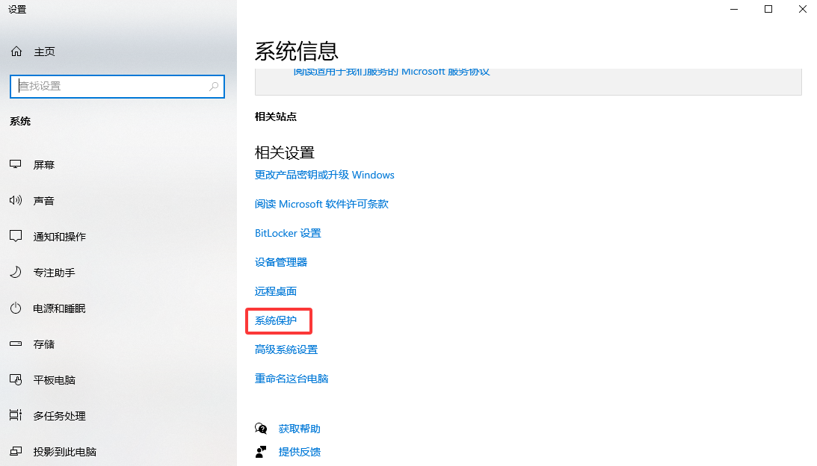Viewport: 817px width, 466px height.
Task: Click the 专注助手 moon icon
Action: pos(16,272)
